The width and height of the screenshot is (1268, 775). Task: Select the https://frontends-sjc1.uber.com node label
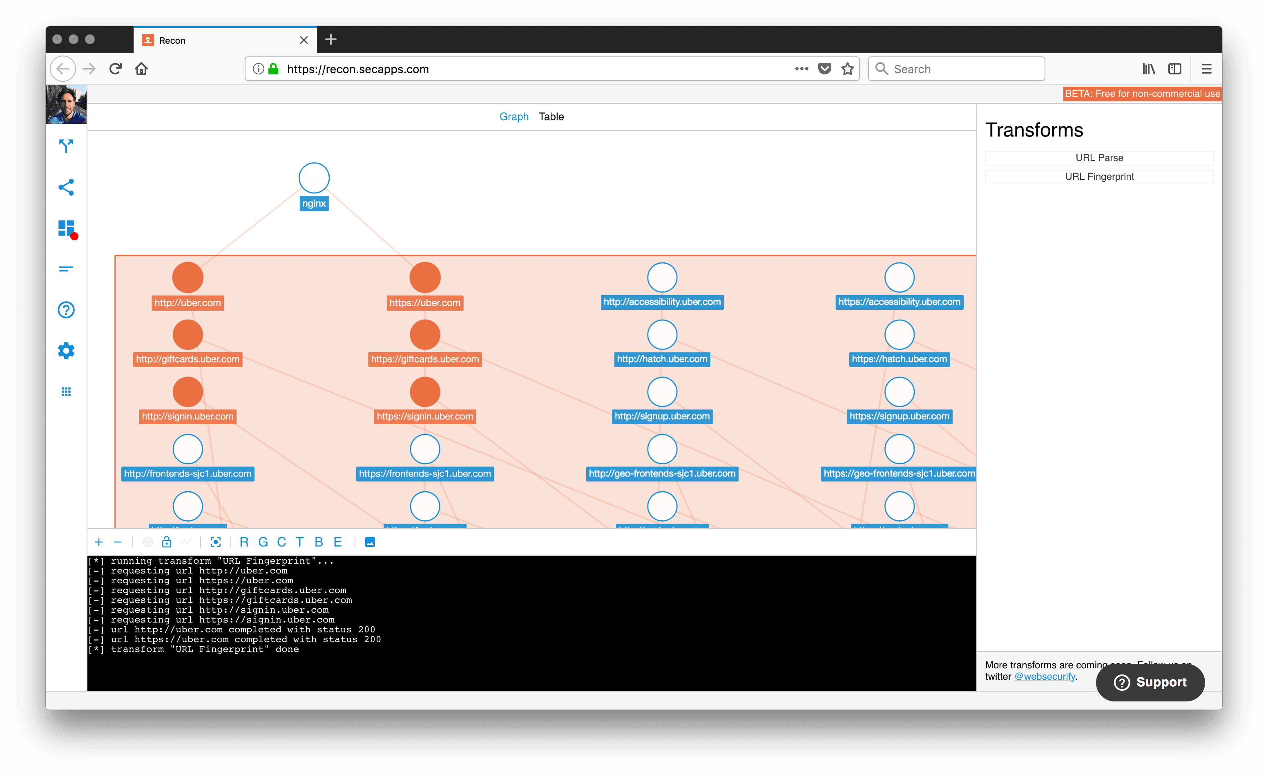tap(424, 473)
